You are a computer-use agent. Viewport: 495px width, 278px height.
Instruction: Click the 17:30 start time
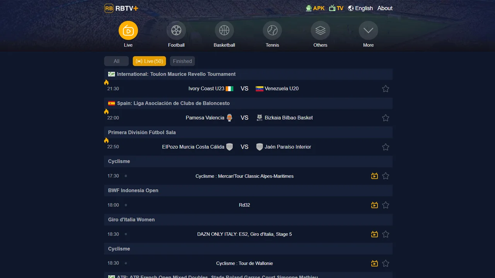pyautogui.click(x=113, y=176)
